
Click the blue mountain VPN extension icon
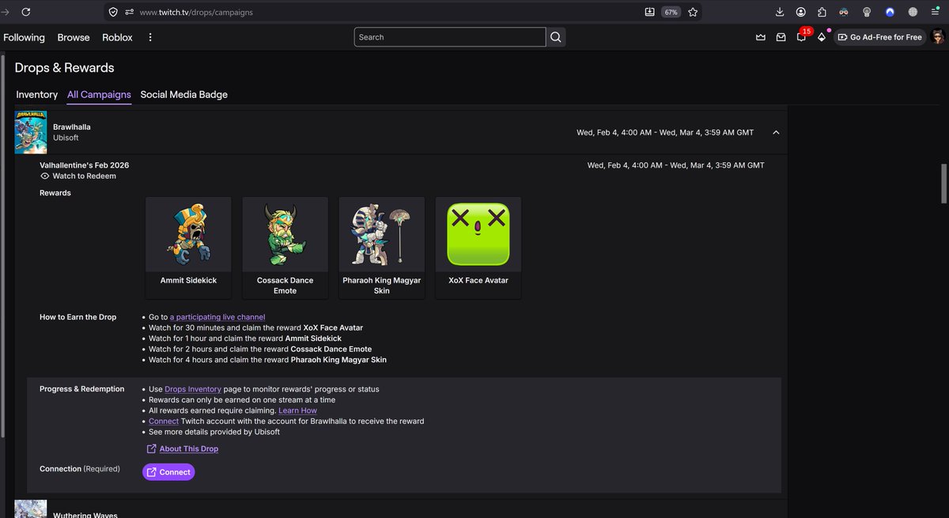[890, 12]
